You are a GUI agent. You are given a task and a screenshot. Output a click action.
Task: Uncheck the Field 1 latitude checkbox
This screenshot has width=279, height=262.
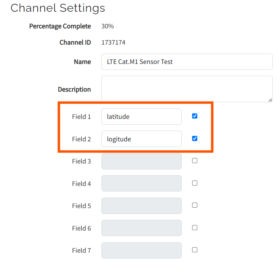(195, 116)
